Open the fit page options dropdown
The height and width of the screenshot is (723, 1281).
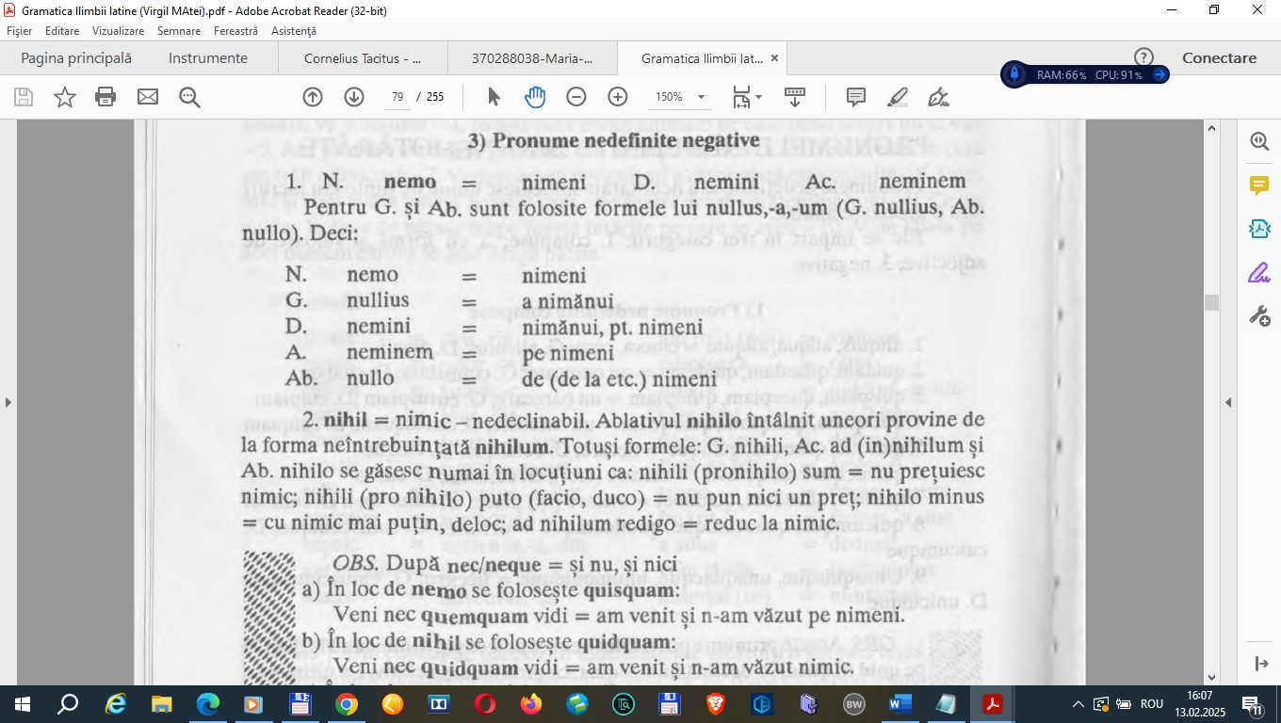click(748, 97)
